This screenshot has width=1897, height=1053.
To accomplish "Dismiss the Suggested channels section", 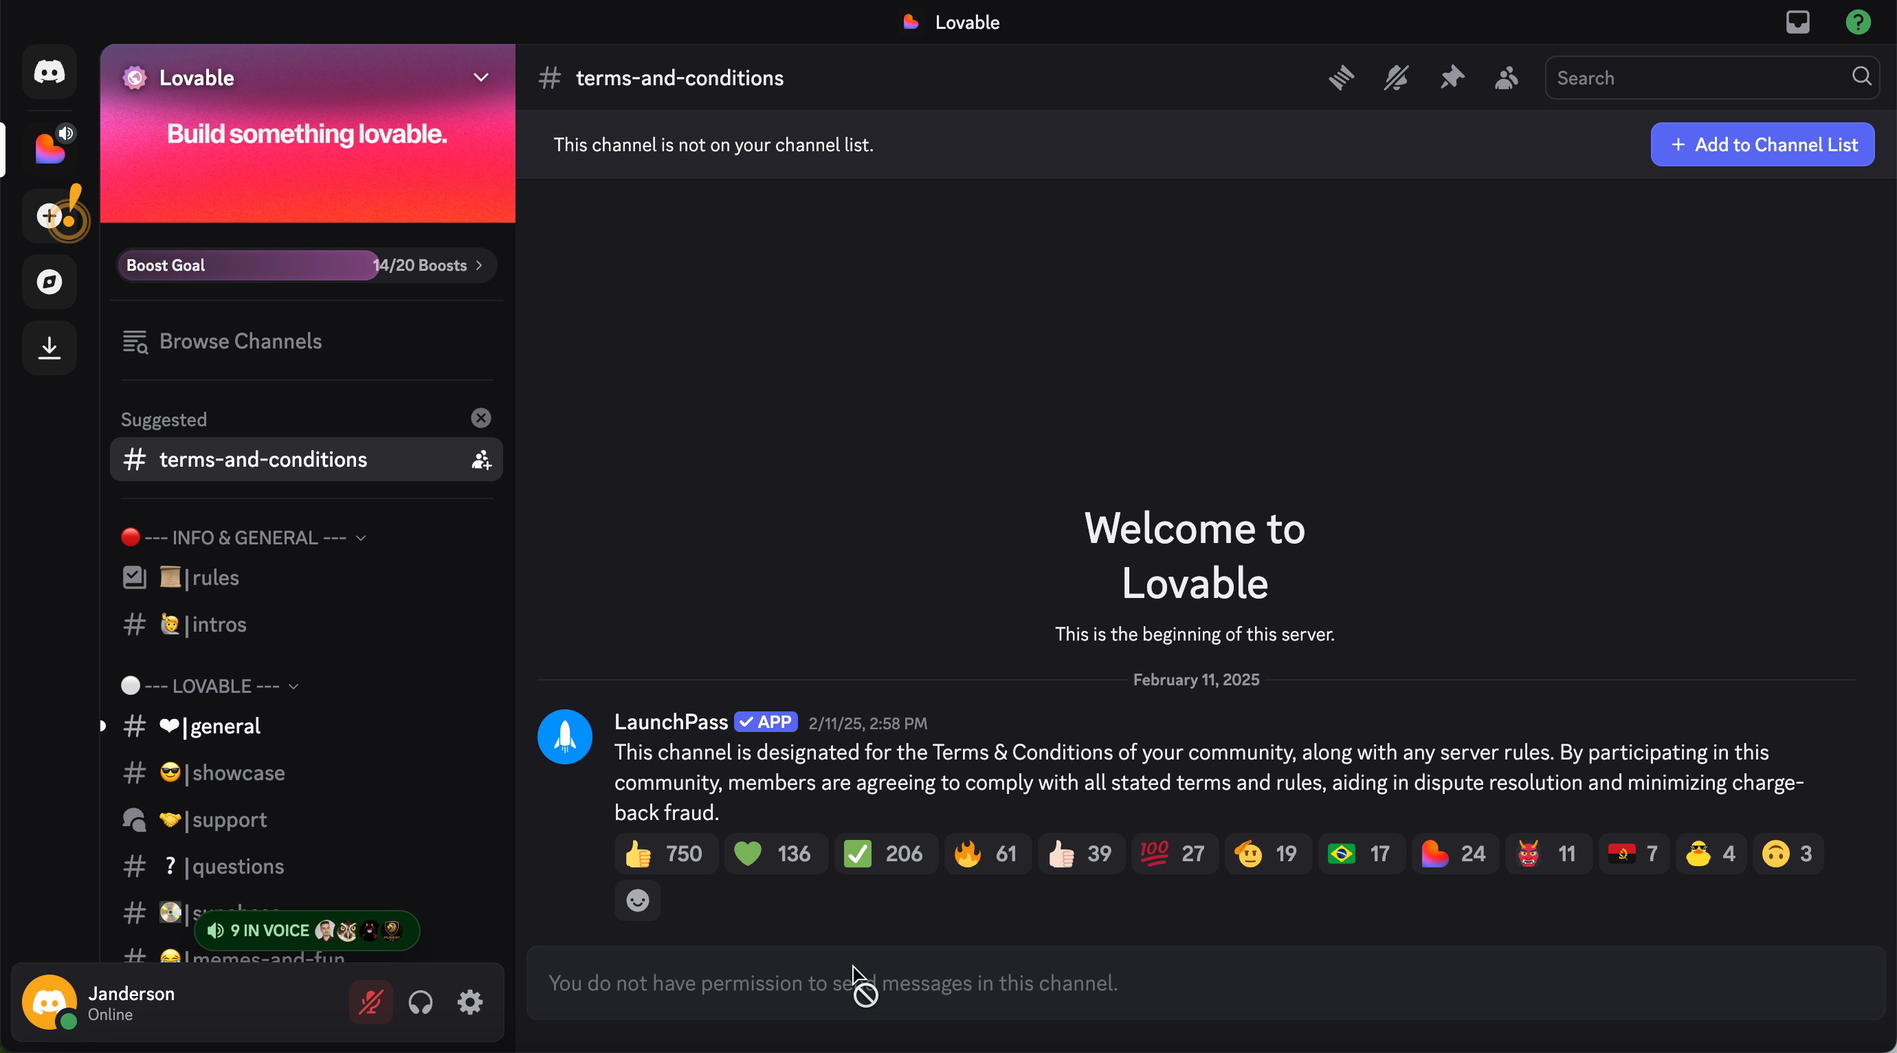I will (481, 419).
